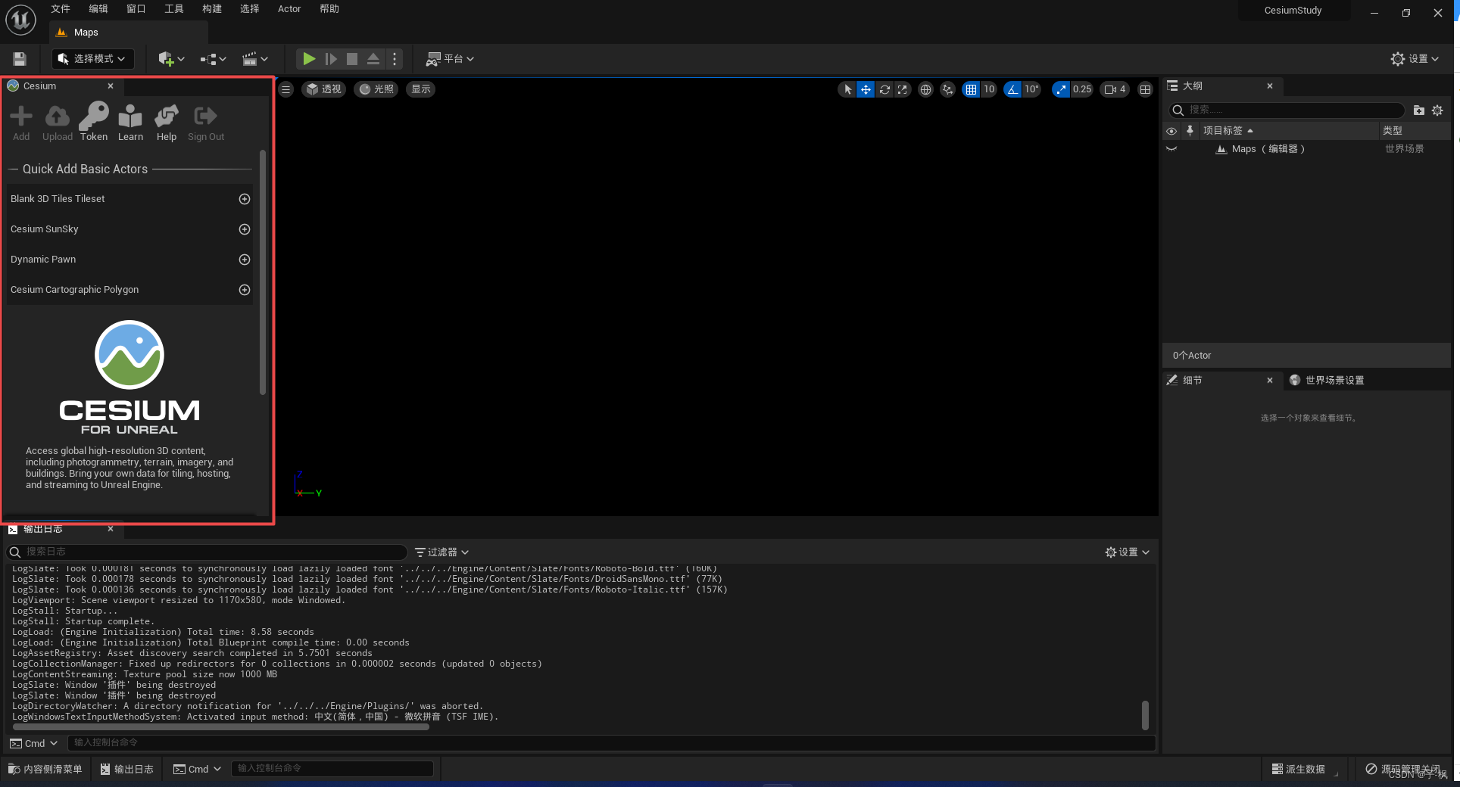Add Dynamic Pawn with plus icon
This screenshot has width=1460, height=787.
pyautogui.click(x=245, y=260)
